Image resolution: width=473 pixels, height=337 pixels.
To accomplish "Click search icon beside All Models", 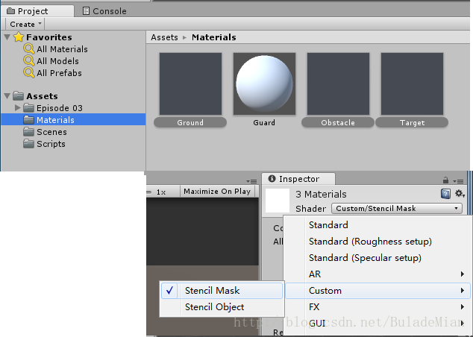I will (29, 61).
